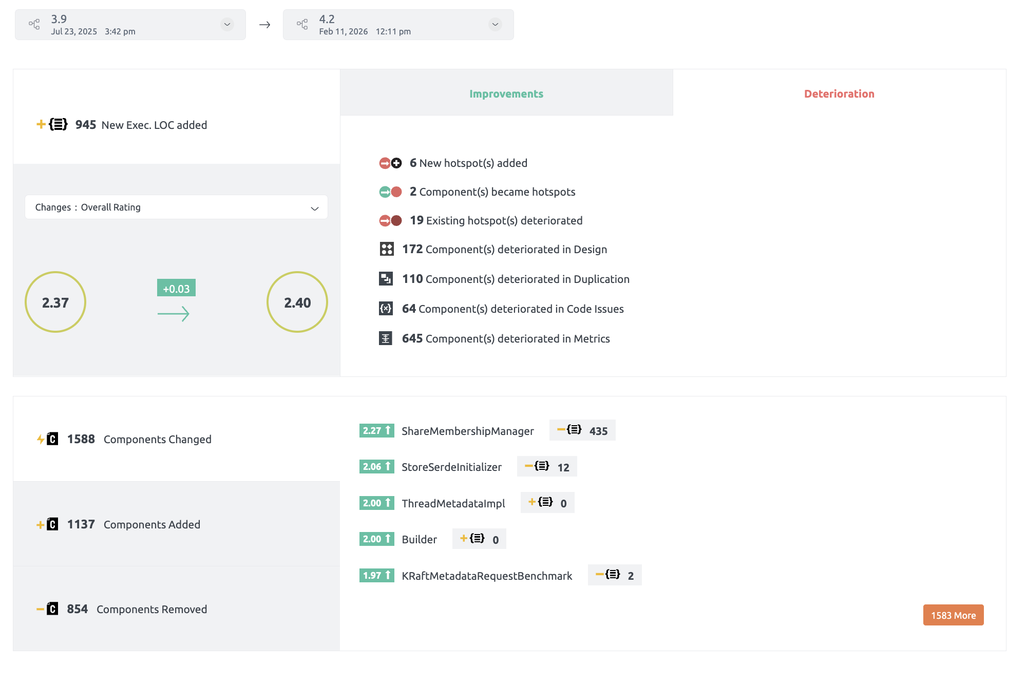Click the New hotspots added icon
The height and width of the screenshot is (684, 1026).
(390, 163)
